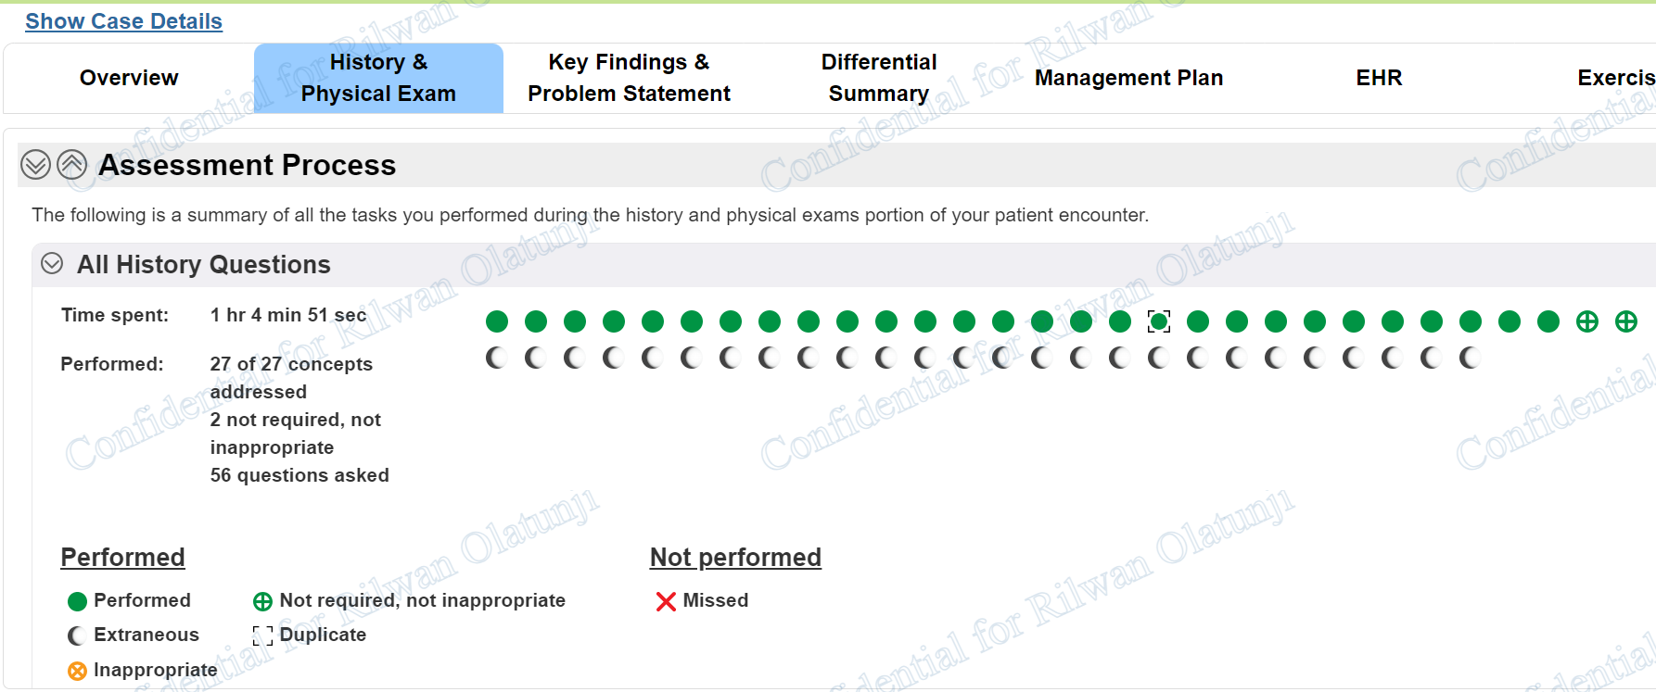The width and height of the screenshot is (1656, 692).
Task: Click the red Missed X legend icon
Action: point(666,601)
